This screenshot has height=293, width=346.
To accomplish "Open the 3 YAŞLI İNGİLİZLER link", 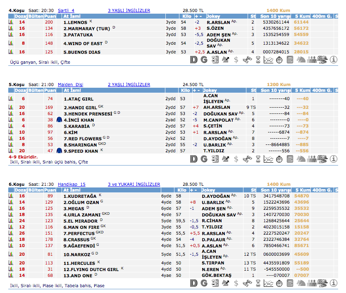I will point(129,10).
